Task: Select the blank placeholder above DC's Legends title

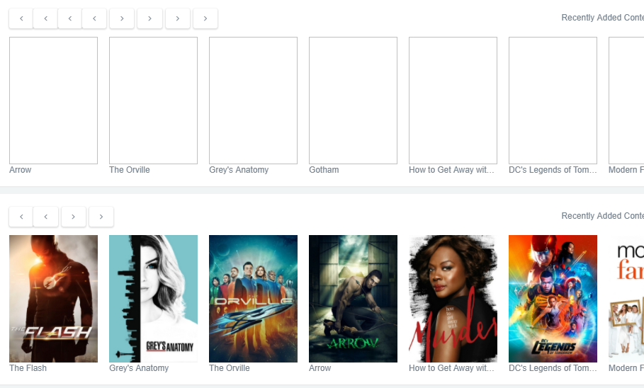Action: pyautogui.click(x=553, y=101)
